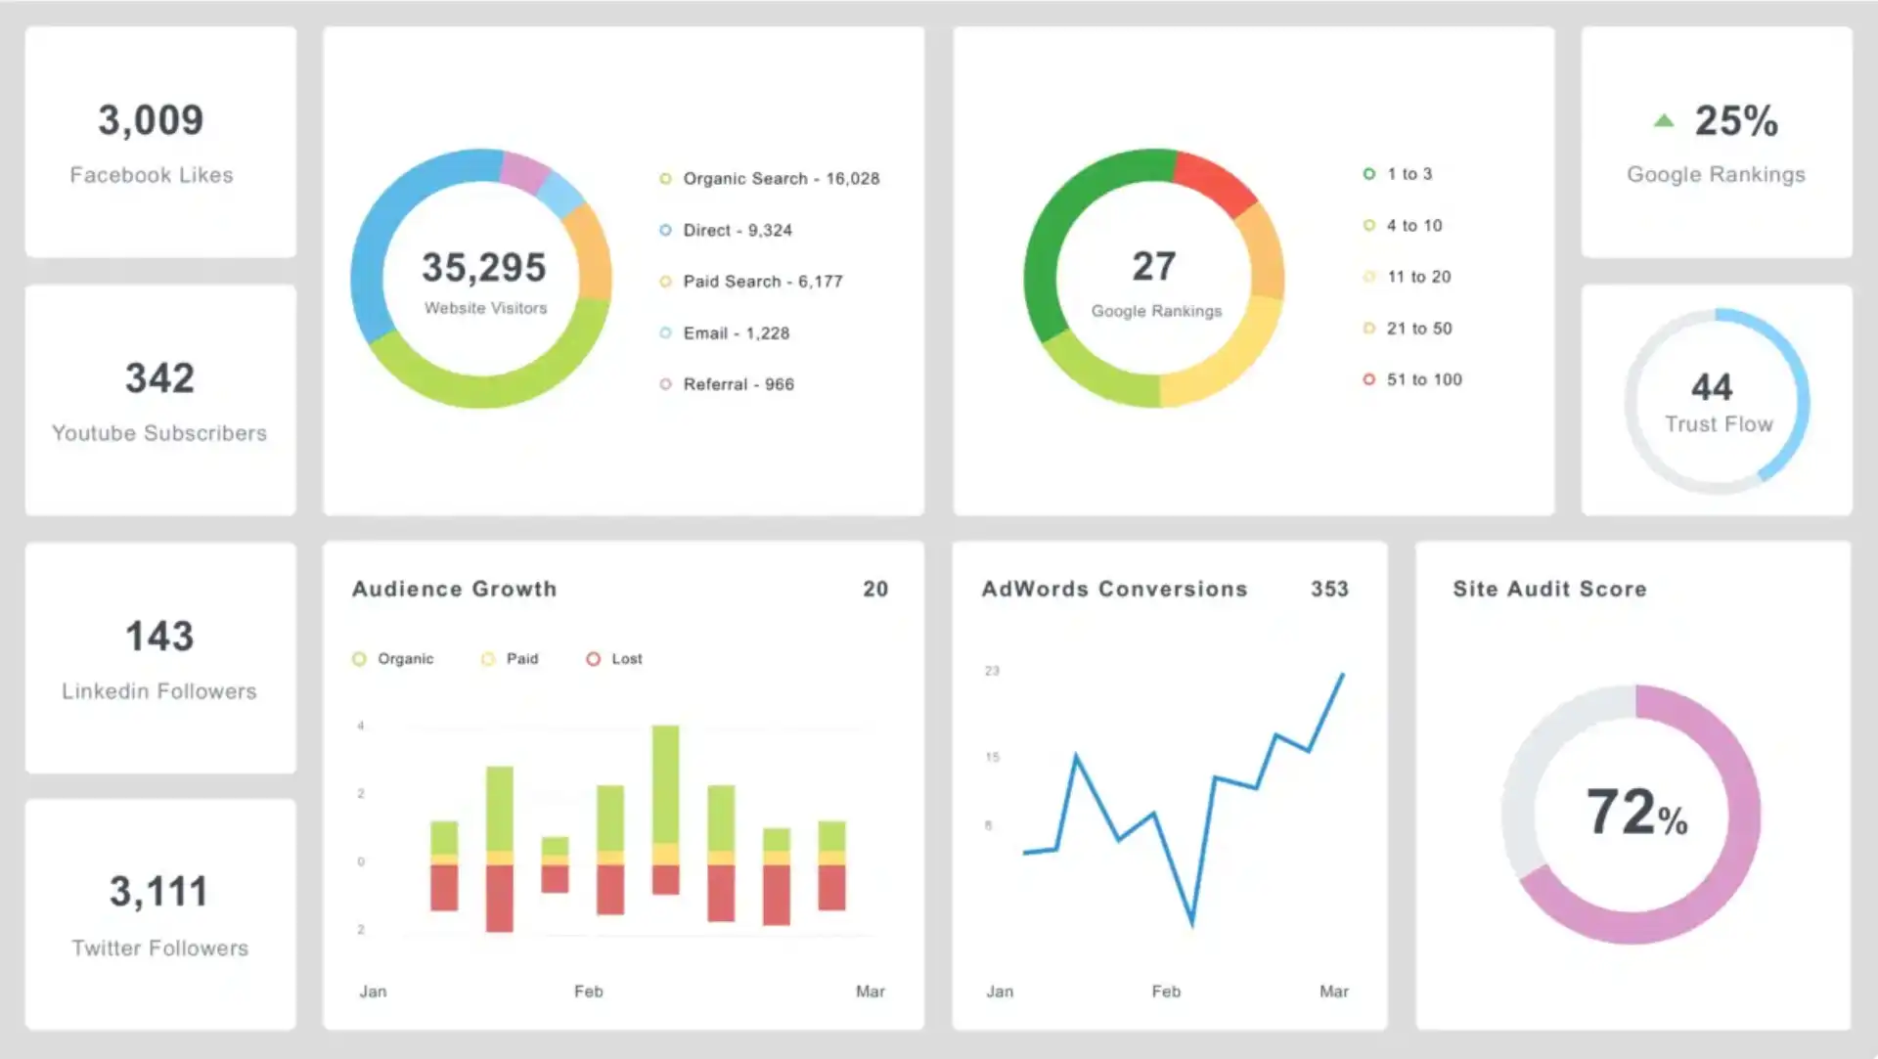Select the 51 to 100 ranking marker

click(1368, 379)
